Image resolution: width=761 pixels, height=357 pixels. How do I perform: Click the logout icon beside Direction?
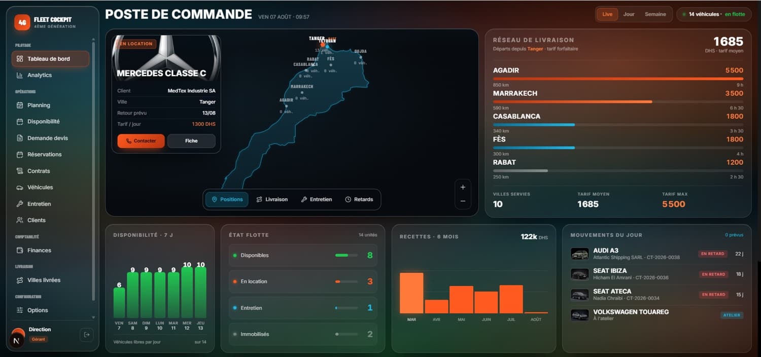coord(86,335)
